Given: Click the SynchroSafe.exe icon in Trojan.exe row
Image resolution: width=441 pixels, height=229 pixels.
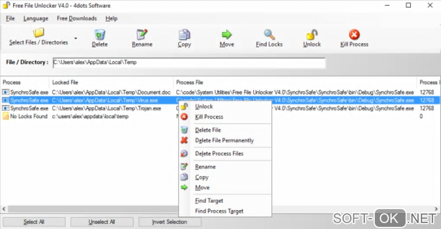Looking at the screenshot, I should pyautogui.click(x=5, y=108).
